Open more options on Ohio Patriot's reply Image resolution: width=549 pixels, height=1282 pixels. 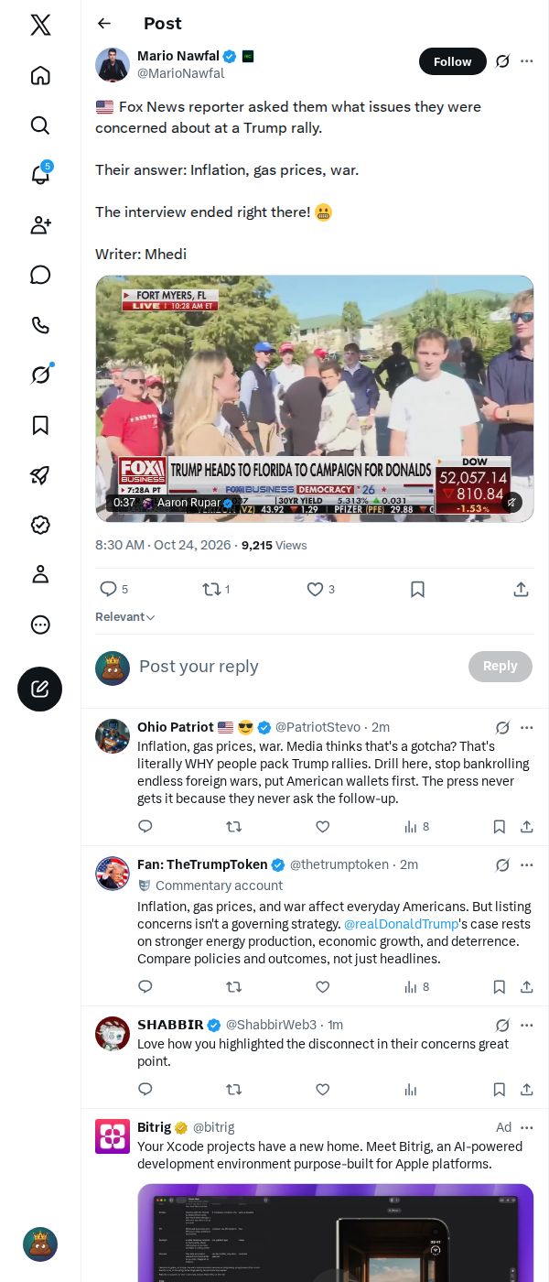[527, 728]
